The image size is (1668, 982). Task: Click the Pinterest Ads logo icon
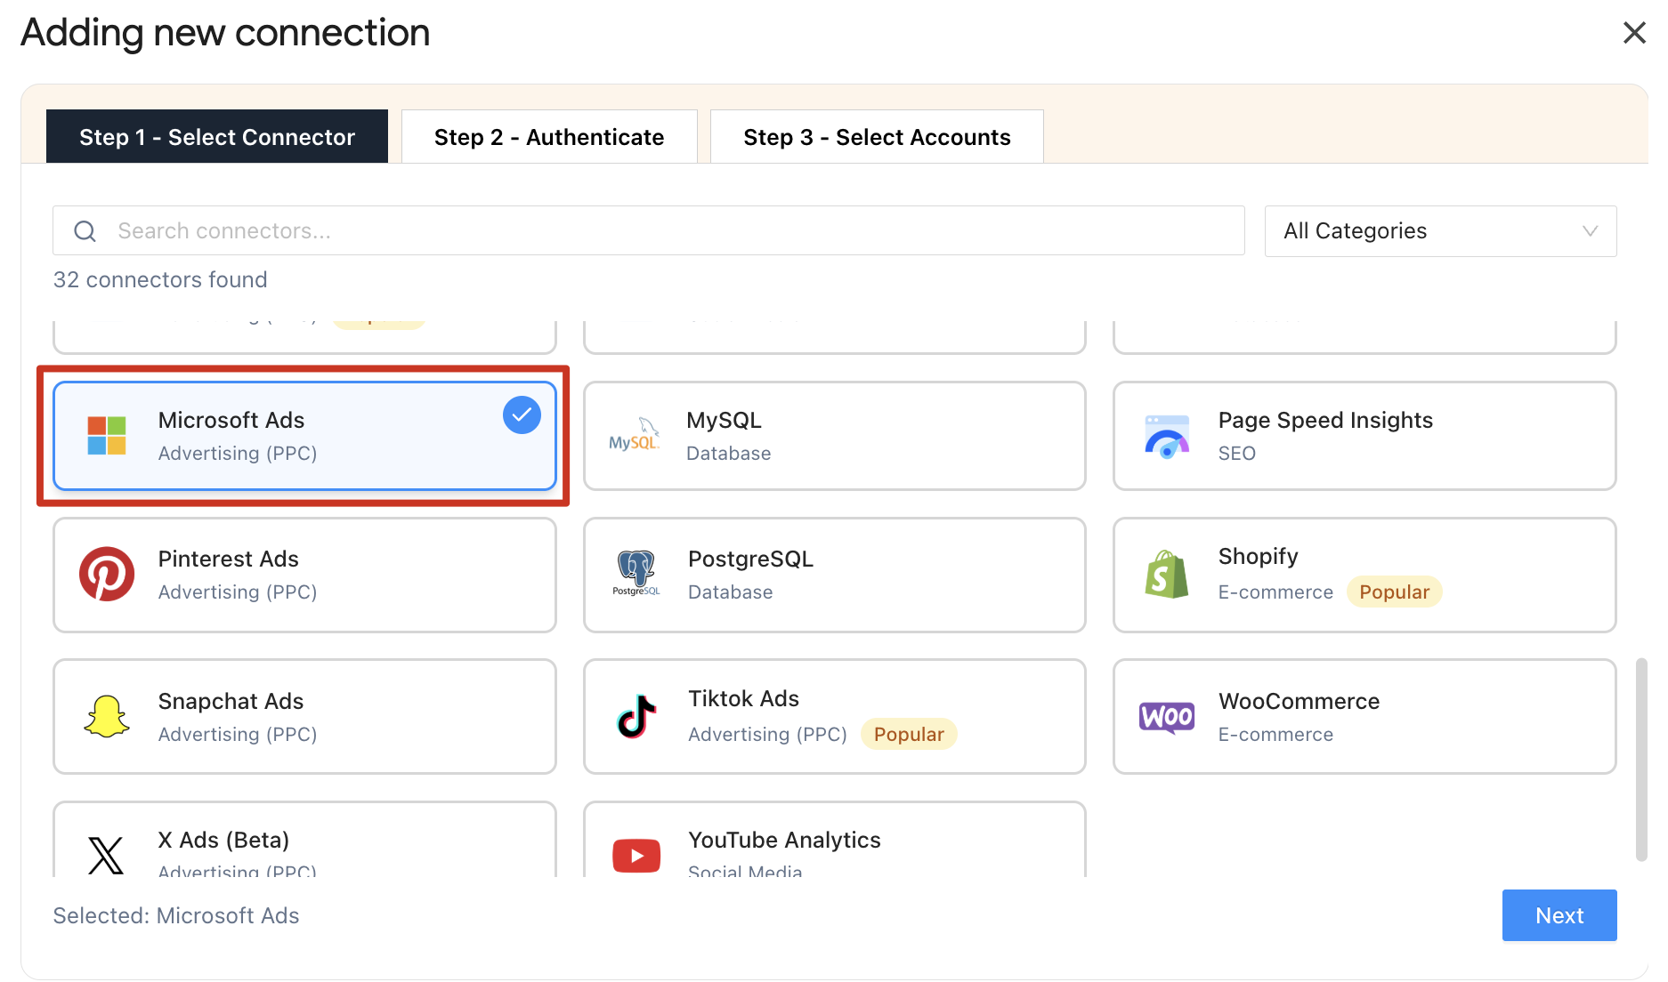coord(107,575)
